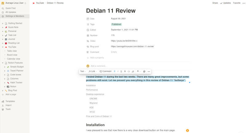Open the Code boxes page
The width and height of the screenshot is (246, 133).
16,74
